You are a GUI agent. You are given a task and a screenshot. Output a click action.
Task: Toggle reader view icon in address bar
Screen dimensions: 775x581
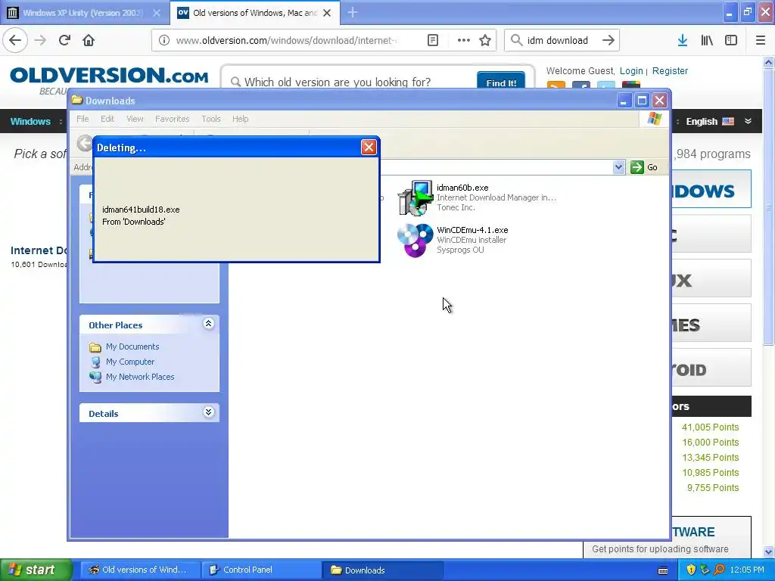point(433,41)
